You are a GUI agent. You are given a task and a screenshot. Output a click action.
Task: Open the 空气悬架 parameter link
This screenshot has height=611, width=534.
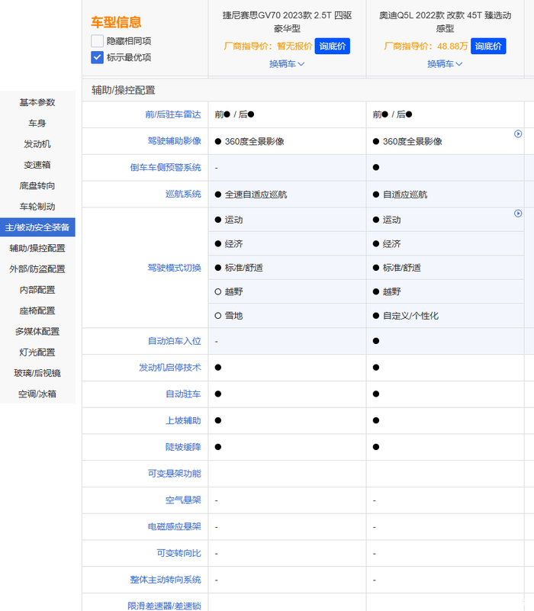pyautogui.click(x=183, y=500)
